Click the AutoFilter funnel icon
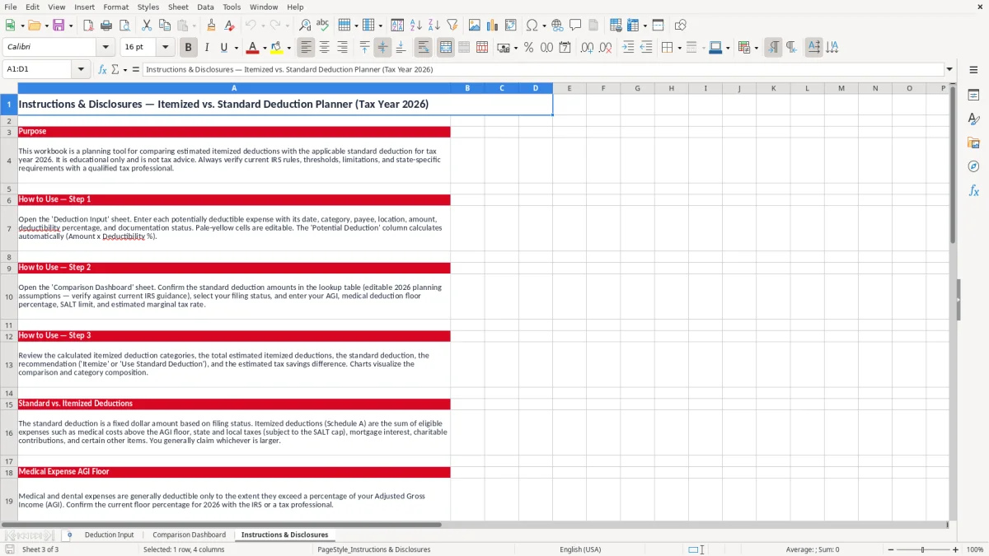This screenshot has height=556, width=989. coord(452,26)
